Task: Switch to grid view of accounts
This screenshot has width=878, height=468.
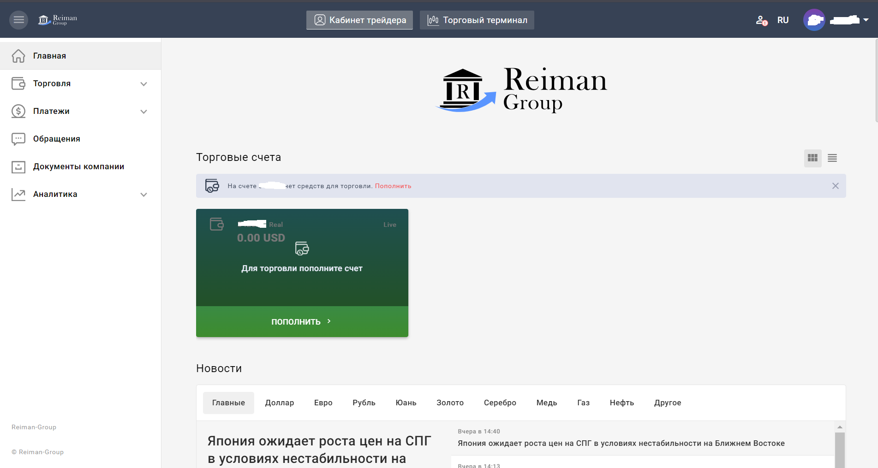Action: coord(813,158)
